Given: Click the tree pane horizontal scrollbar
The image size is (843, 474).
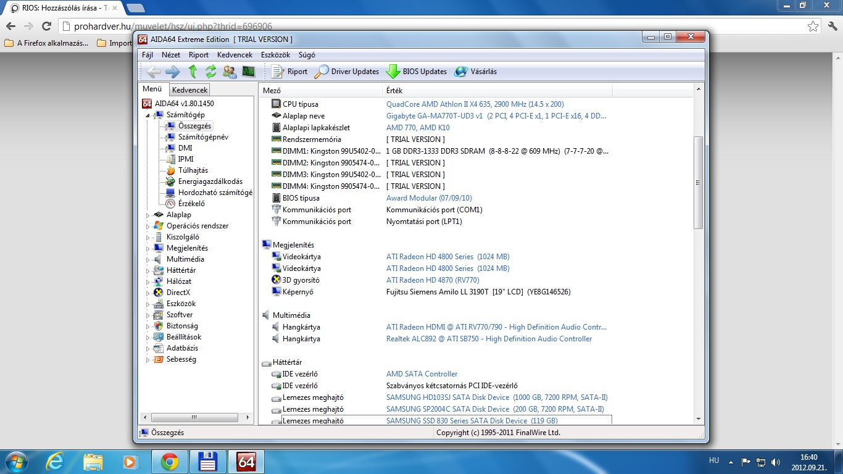Looking at the screenshot, I should coord(194,418).
